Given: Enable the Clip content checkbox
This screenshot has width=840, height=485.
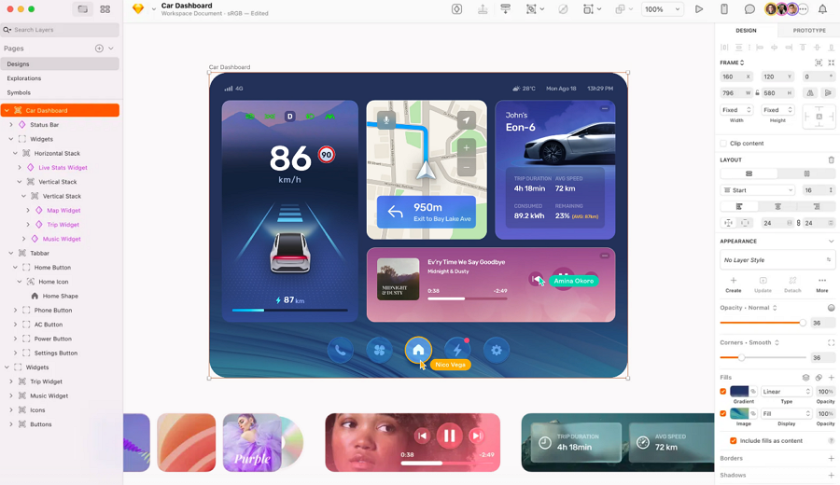Looking at the screenshot, I should 723,144.
